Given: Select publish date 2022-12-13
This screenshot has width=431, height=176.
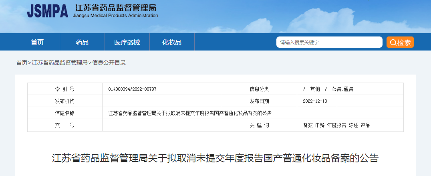Looking at the screenshot, I should click(x=315, y=101).
